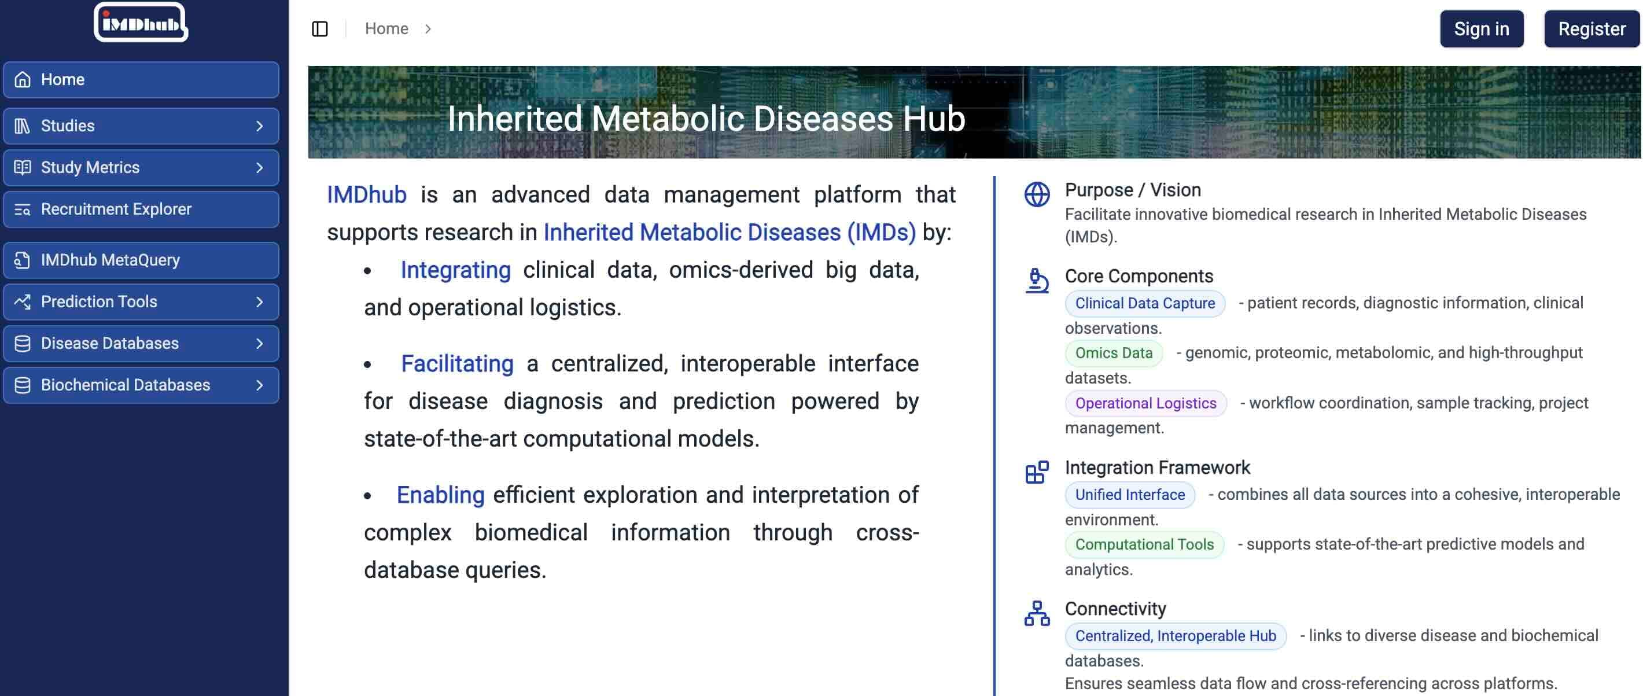1643x696 pixels.
Task: Expand the Studies section chevron
Action: (260, 126)
